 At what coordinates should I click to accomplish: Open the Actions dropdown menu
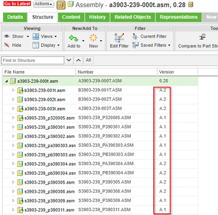coord(44,4)
